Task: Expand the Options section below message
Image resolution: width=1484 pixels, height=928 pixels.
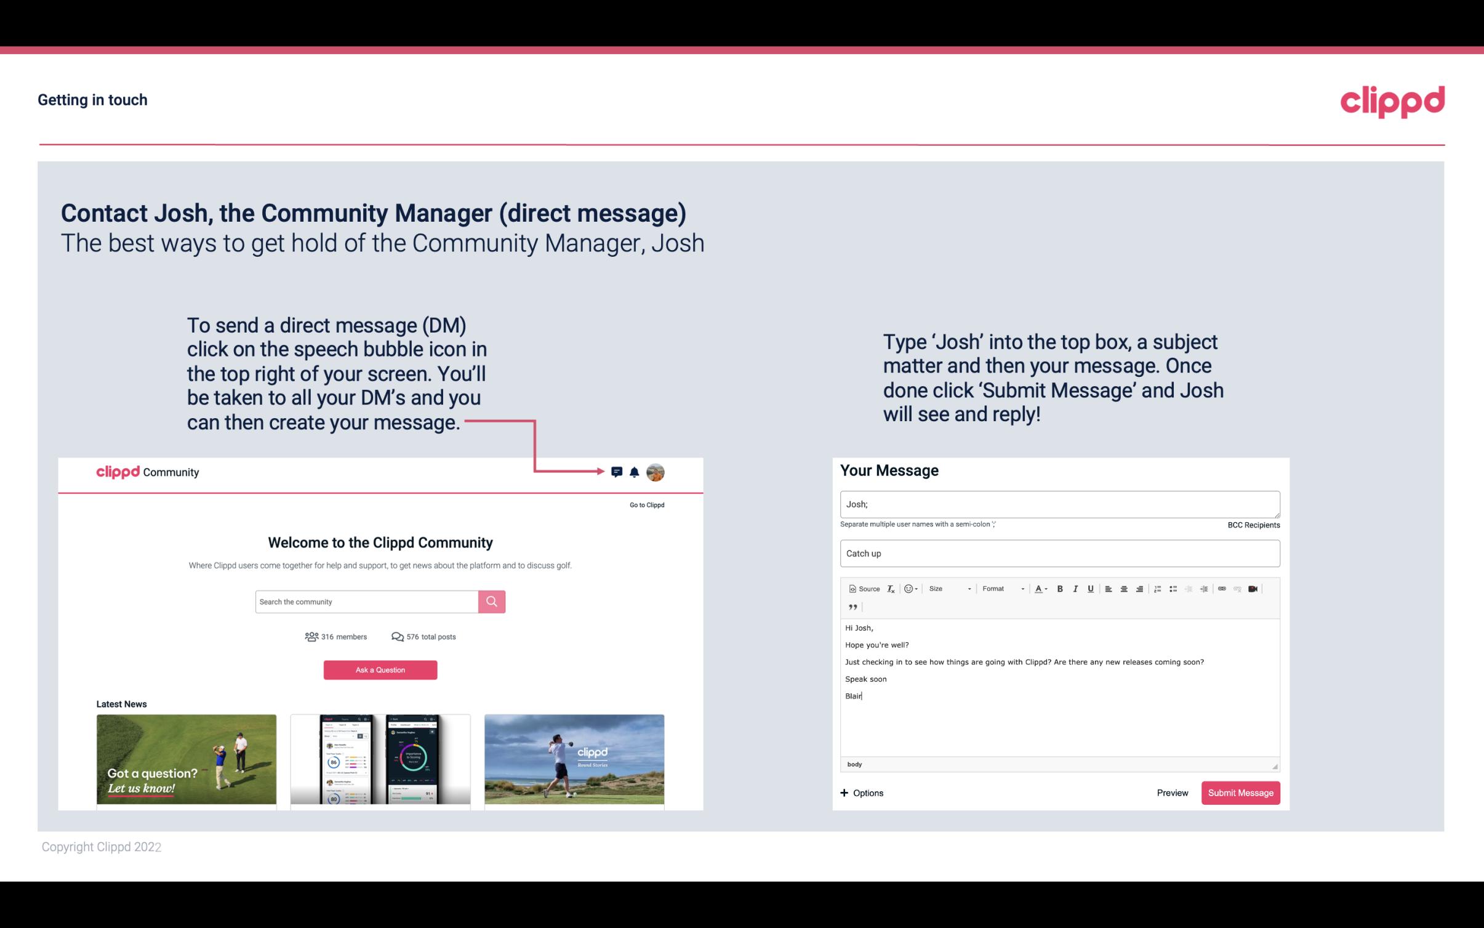Action: [x=861, y=793]
